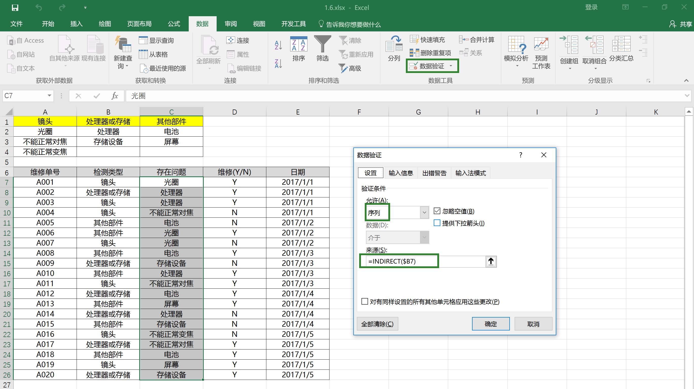Click the 来源 source input field
The image size is (694, 389).
point(426,261)
